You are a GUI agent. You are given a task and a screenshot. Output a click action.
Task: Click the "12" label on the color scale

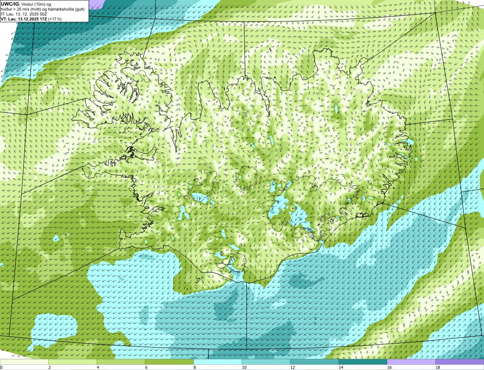click(x=293, y=367)
